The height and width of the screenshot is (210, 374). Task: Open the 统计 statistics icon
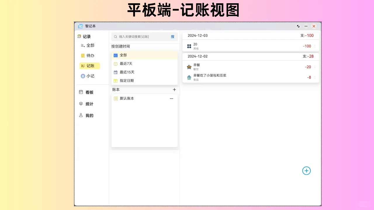81,104
